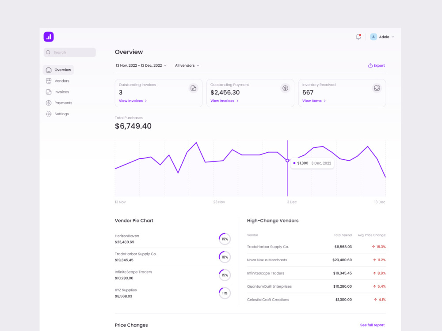Click the Outstanding Invoices card document icon
Viewport: 442px width, 331px height.
click(193, 88)
